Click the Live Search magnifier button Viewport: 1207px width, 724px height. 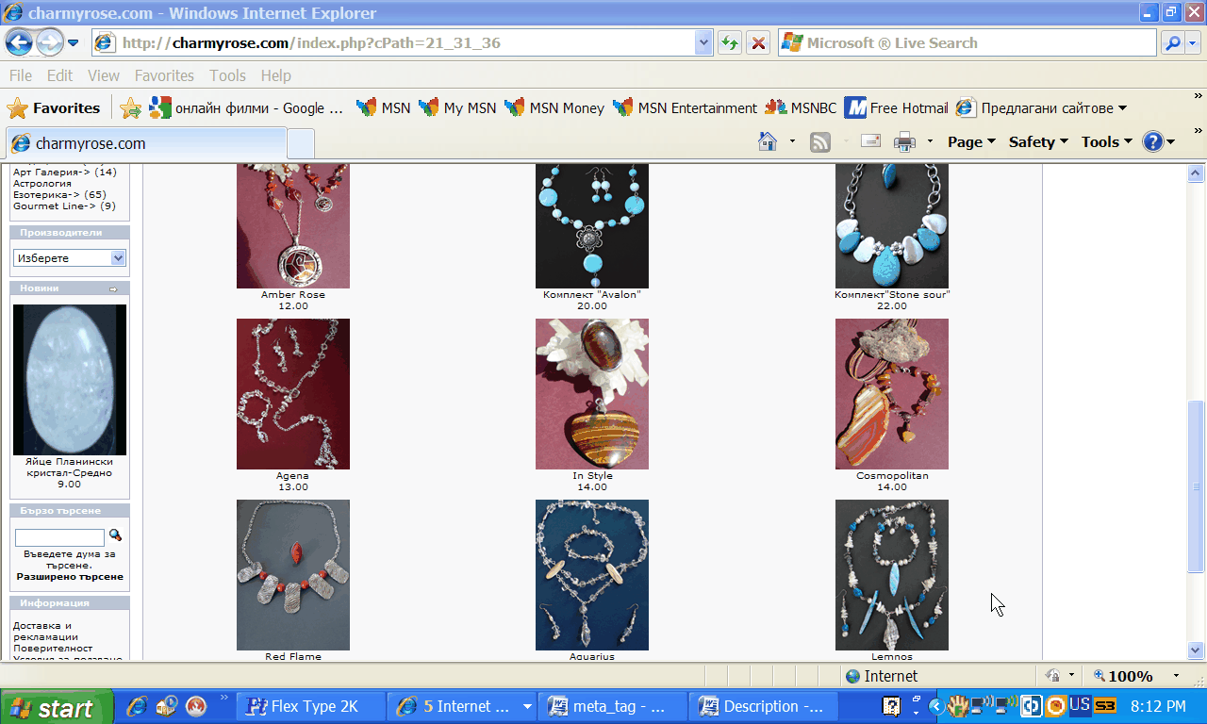(x=1172, y=42)
